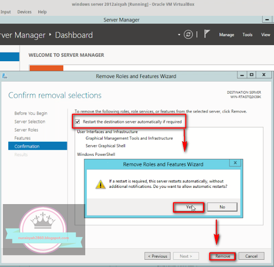Click 'WELCOME TO SERVER MANAGER' heading
274x267 pixels.
point(66,55)
